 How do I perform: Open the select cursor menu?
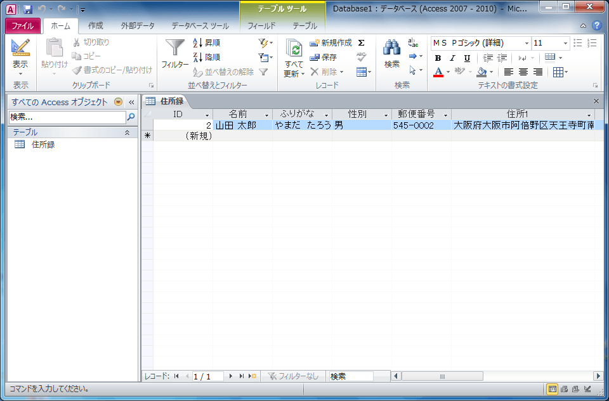point(416,70)
